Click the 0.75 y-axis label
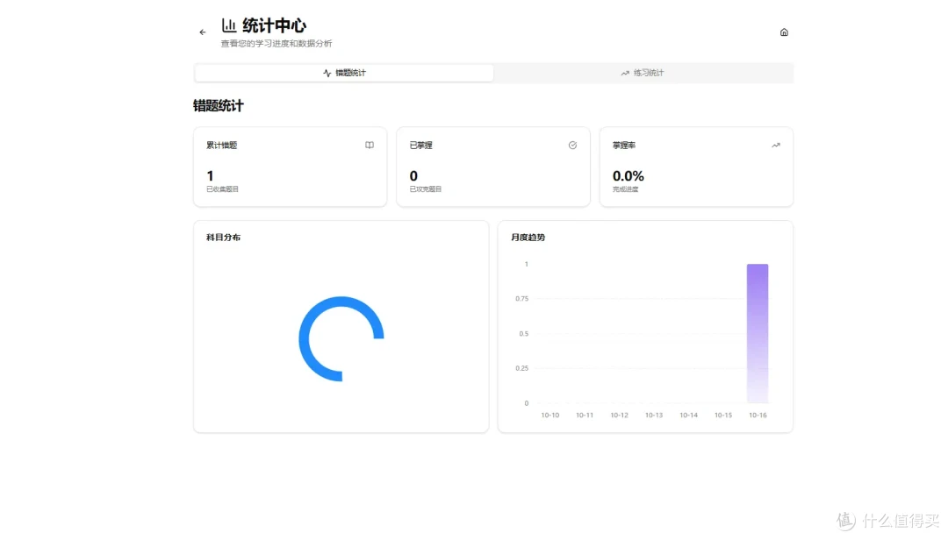 (521, 299)
